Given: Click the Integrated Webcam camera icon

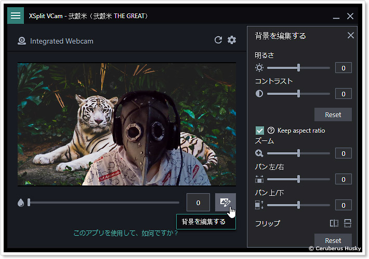Looking at the screenshot, I should coord(22,41).
